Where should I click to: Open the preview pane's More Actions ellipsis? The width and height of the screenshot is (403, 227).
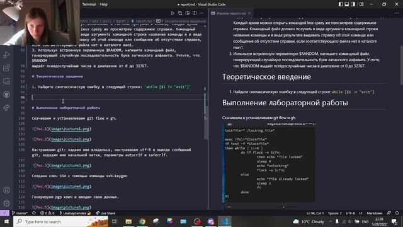tap(397, 13)
